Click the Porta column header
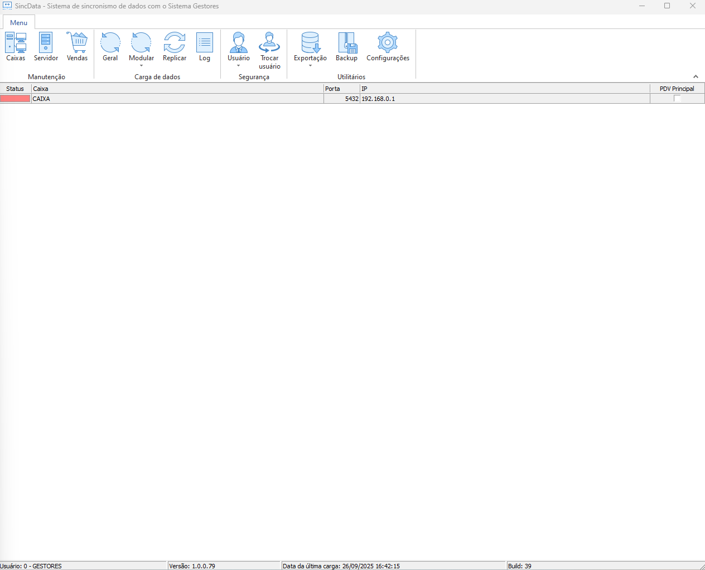The width and height of the screenshot is (705, 570). pyautogui.click(x=341, y=89)
